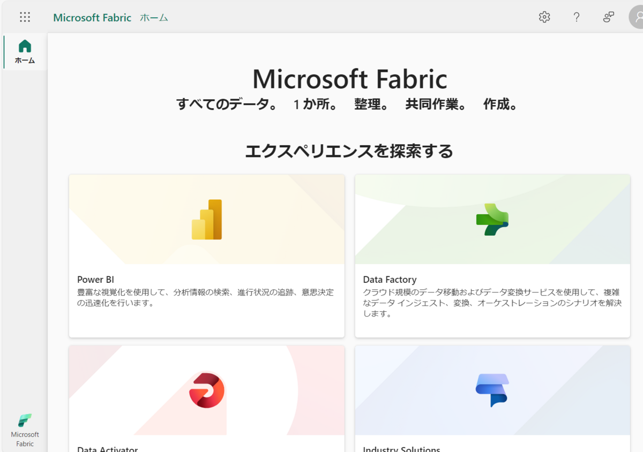Image resolution: width=643 pixels, height=452 pixels.
Task: Select the ホーム item in left sidebar
Action: 25,52
